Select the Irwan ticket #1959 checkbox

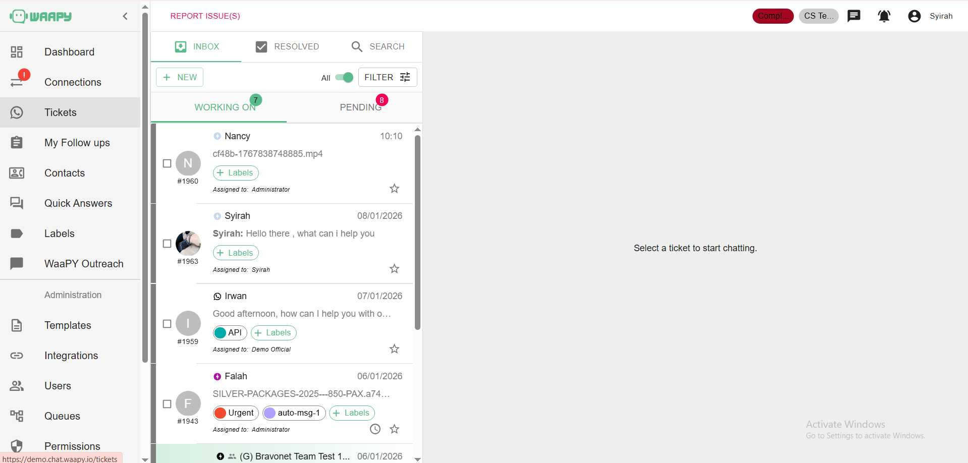point(167,324)
